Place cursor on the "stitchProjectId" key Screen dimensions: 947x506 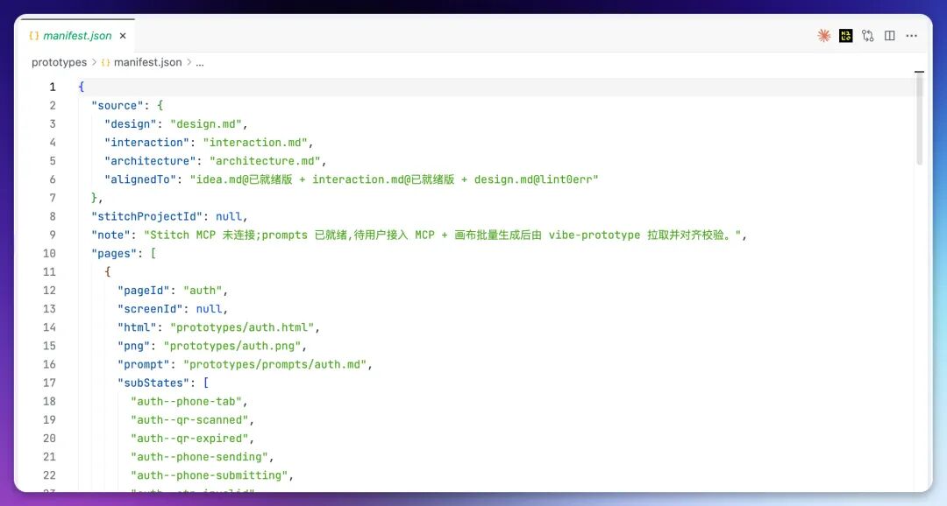(146, 216)
